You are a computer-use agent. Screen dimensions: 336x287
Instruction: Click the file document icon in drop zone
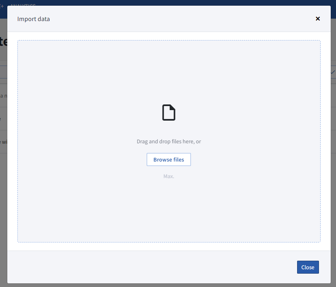(x=169, y=113)
